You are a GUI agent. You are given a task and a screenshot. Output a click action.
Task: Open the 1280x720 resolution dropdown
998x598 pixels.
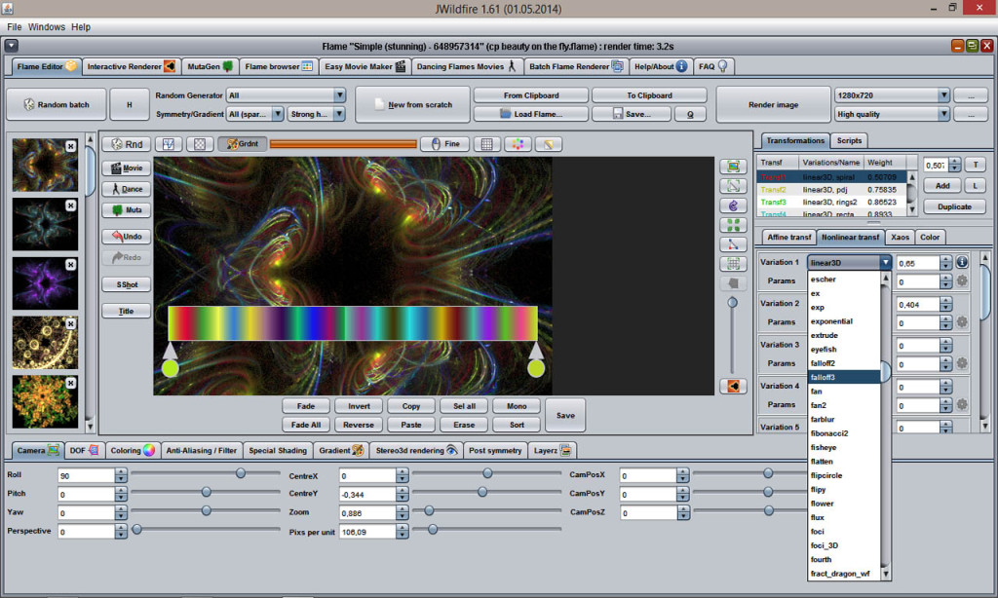click(943, 95)
